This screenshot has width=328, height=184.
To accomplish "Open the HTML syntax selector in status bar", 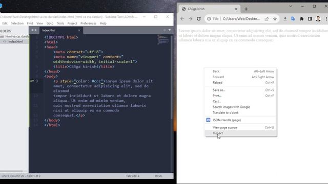I will pyautogui.click(x=158, y=176).
